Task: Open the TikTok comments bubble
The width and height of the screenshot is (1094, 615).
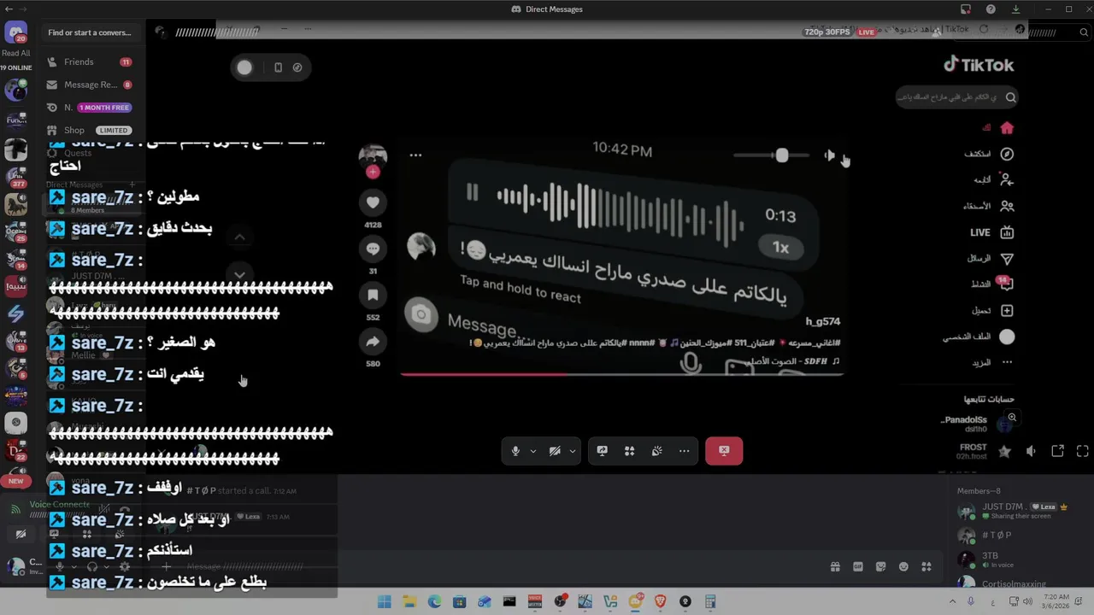Action: 373,249
